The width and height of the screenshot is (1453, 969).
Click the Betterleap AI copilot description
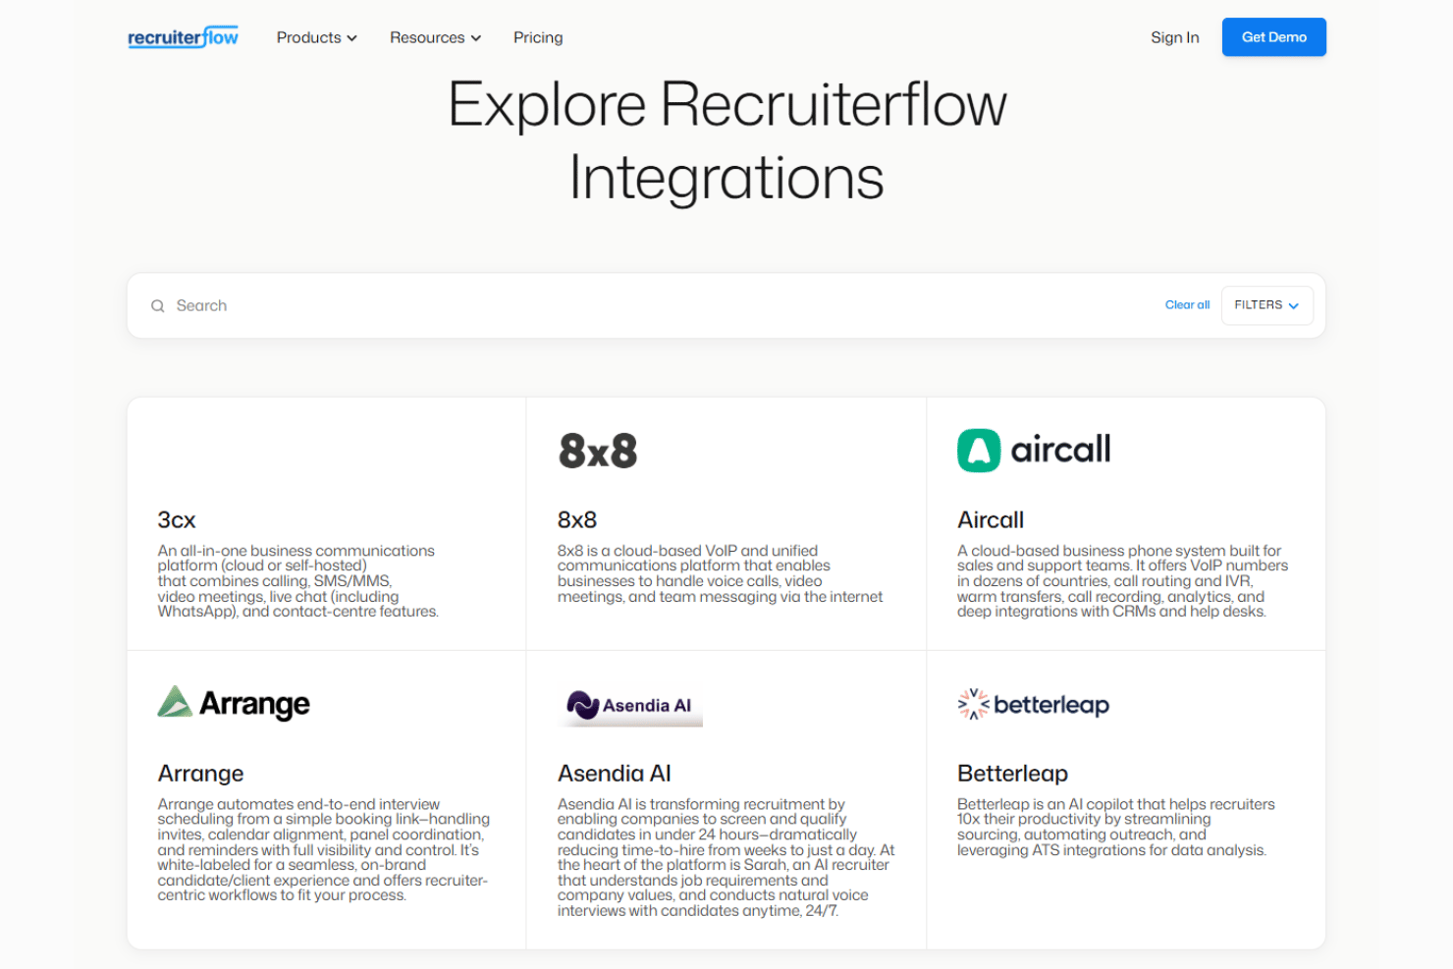click(1115, 827)
